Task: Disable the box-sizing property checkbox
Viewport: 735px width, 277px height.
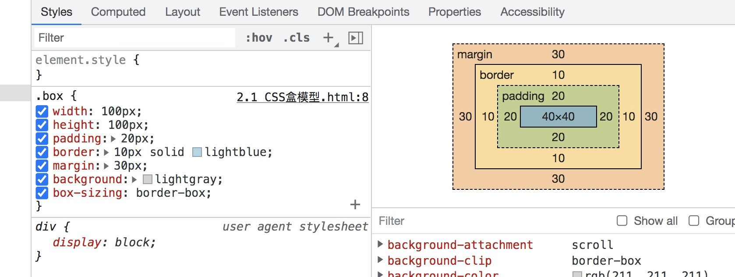Action: click(x=42, y=193)
